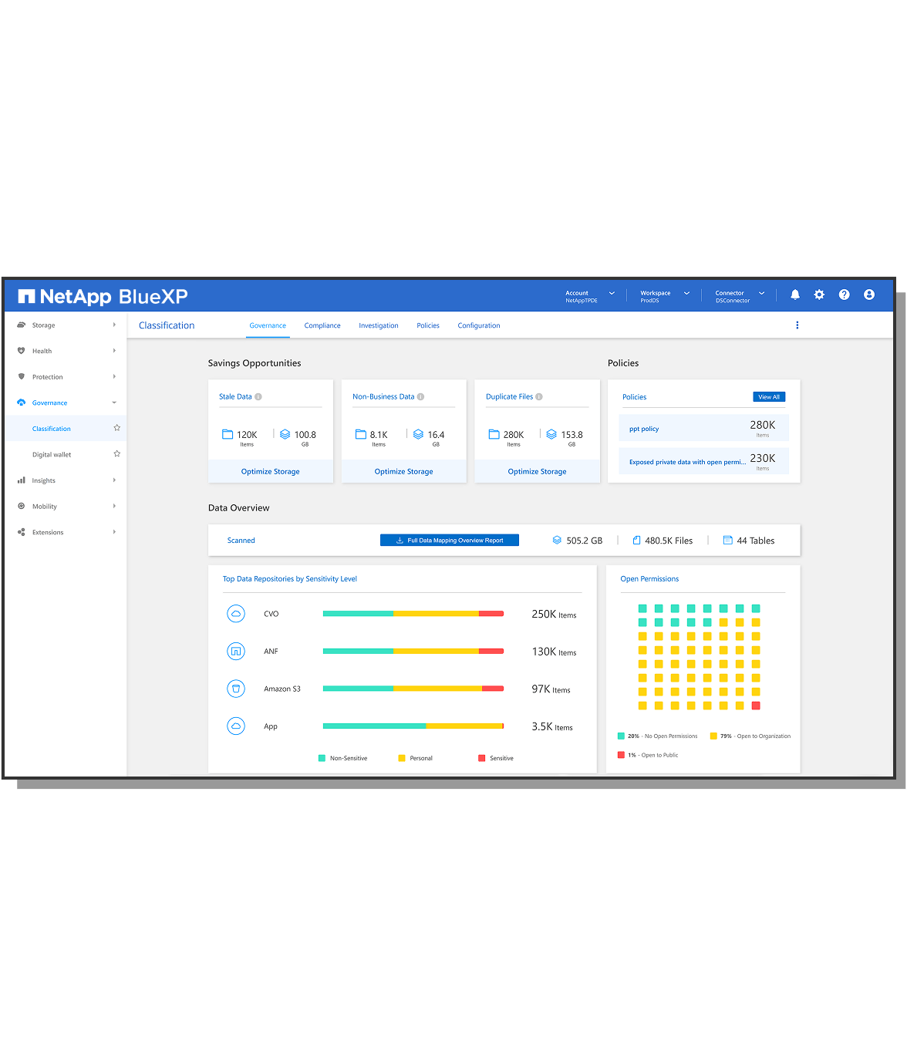Screen dimensions: 907x1041
Task: Star the Digital wallet entry
Action: pyautogui.click(x=116, y=453)
